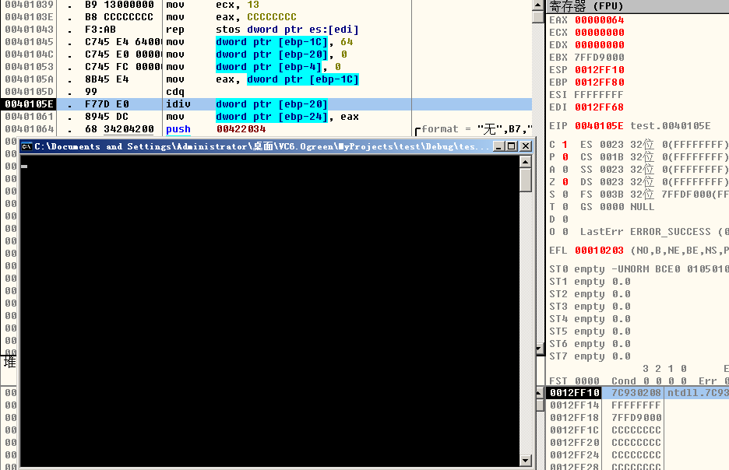
Task: Click the scroll-down arrow above the stack pane
Action: point(538,349)
